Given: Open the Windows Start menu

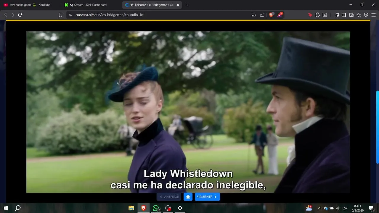Looking at the screenshot, I should click(6, 208).
